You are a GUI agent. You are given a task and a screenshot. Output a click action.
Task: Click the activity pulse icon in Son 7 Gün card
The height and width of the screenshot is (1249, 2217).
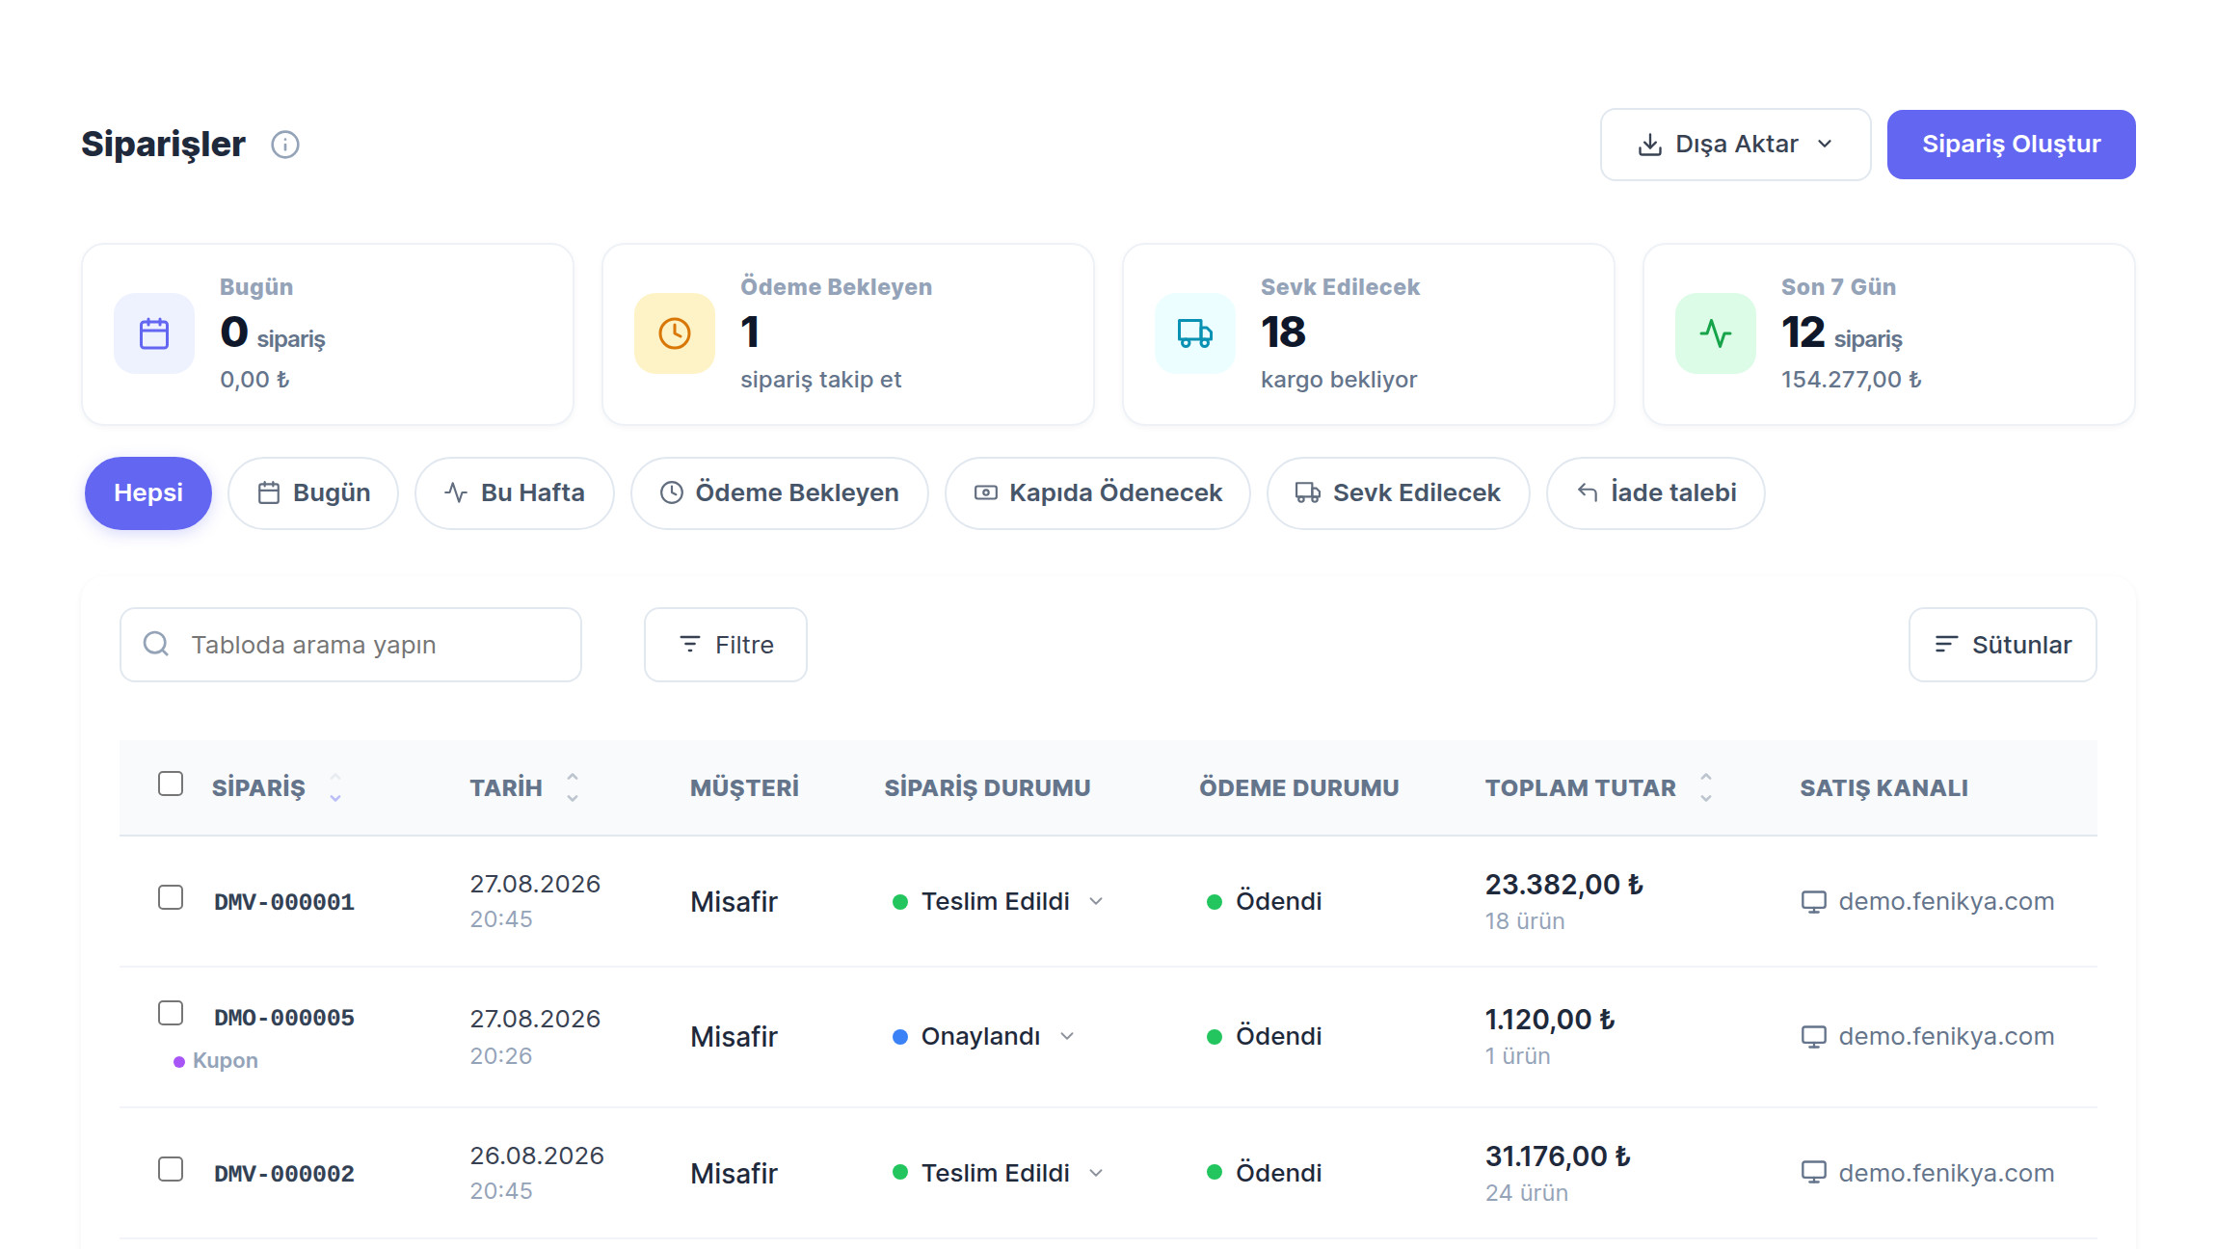[1716, 333]
